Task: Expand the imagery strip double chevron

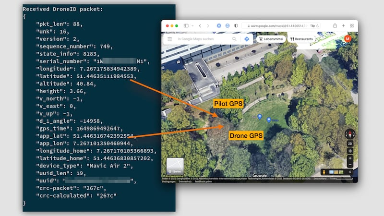Action: tap(350, 172)
